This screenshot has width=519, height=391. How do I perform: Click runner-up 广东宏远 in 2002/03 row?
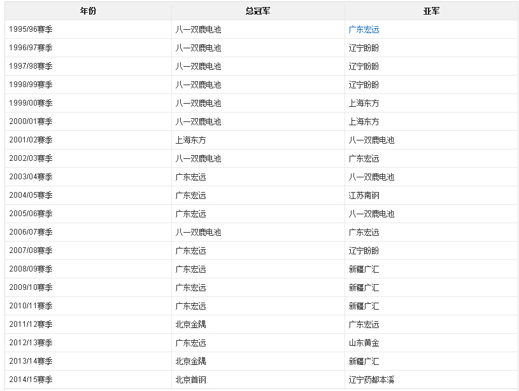(x=364, y=158)
